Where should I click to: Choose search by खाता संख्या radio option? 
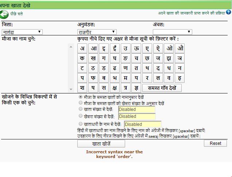[81, 109]
